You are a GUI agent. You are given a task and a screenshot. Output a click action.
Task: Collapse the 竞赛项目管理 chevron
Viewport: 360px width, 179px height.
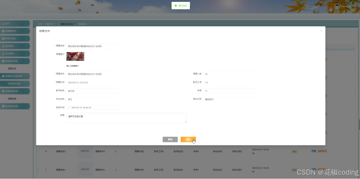coord(20,61)
